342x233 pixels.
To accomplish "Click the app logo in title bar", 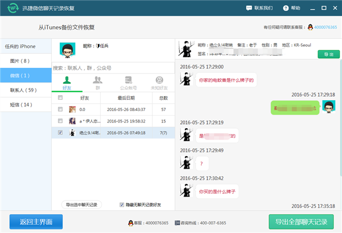I will [9, 9].
